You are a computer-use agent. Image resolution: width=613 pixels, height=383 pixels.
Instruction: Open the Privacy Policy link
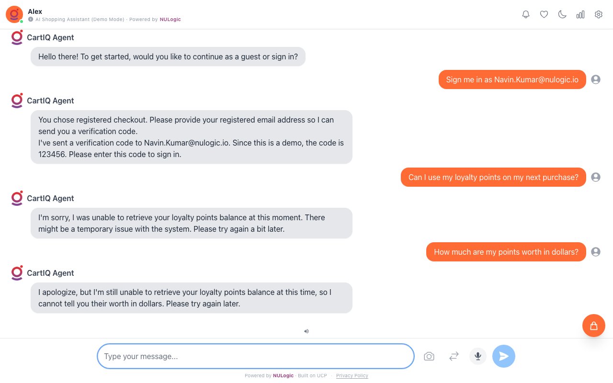point(352,376)
